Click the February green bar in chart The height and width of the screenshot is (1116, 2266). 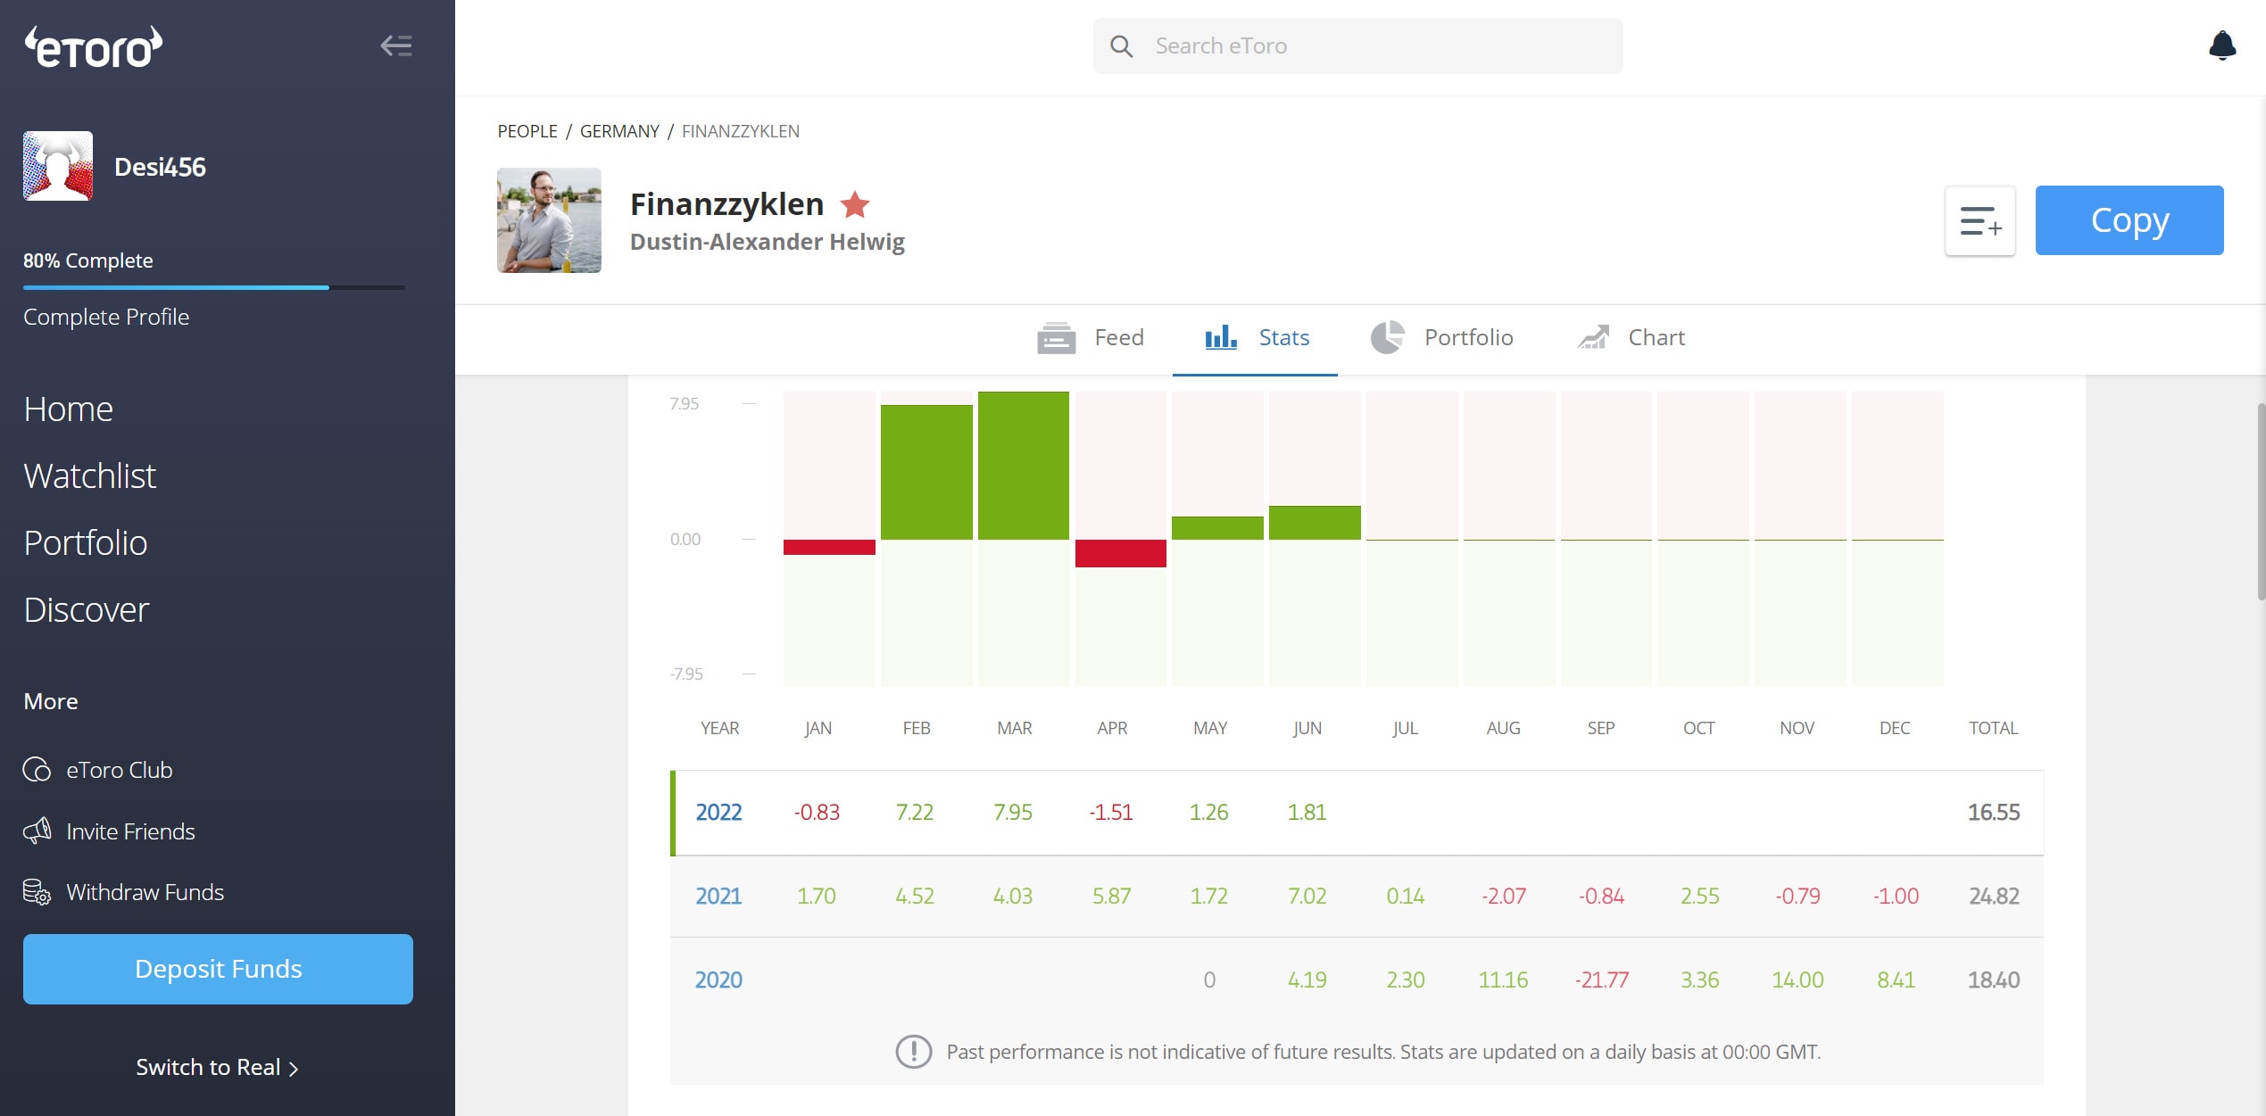pos(926,472)
